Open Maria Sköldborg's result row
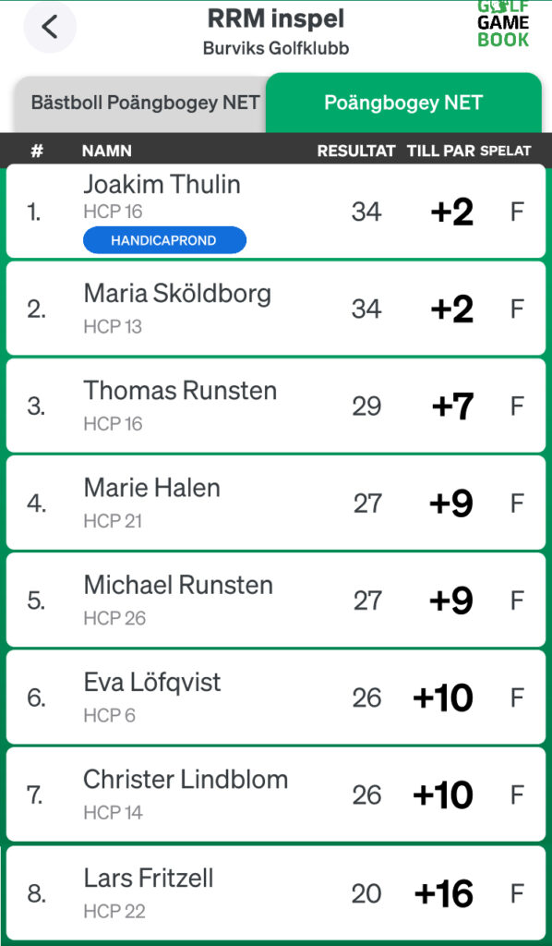The height and width of the screenshot is (946, 552). [276, 309]
